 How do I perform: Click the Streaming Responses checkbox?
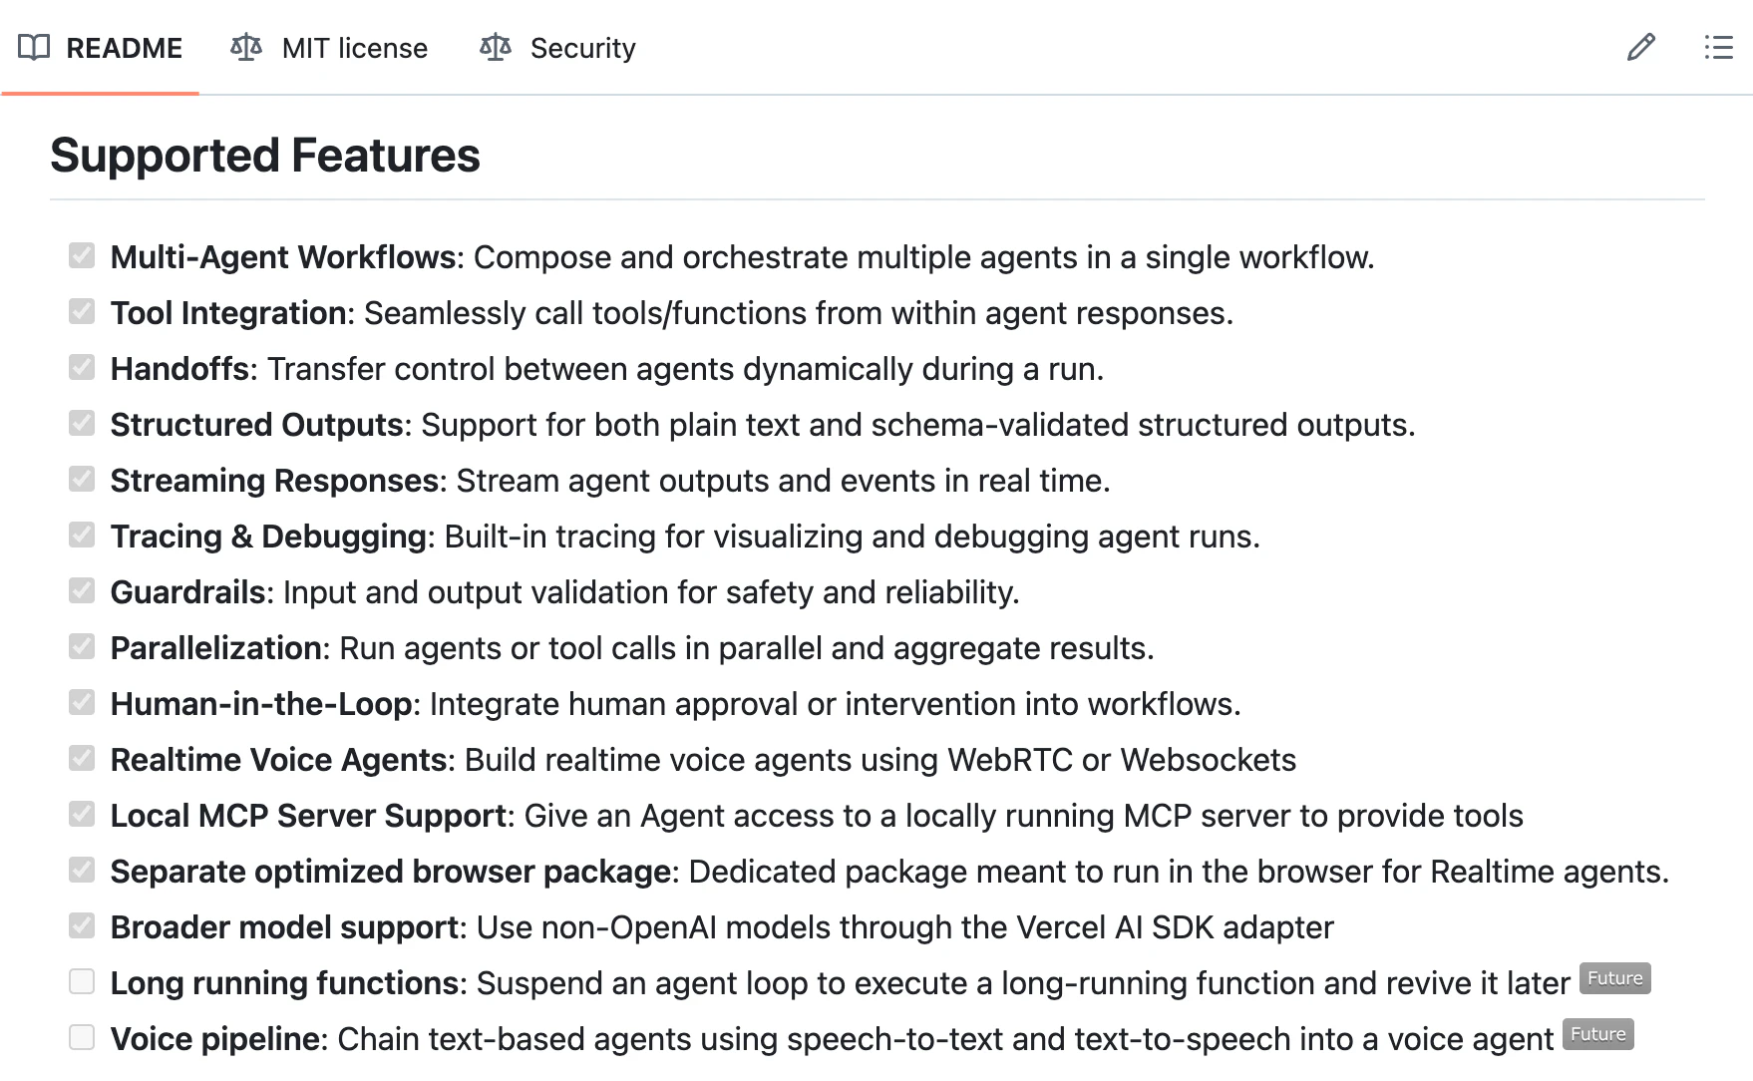click(x=82, y=479)
